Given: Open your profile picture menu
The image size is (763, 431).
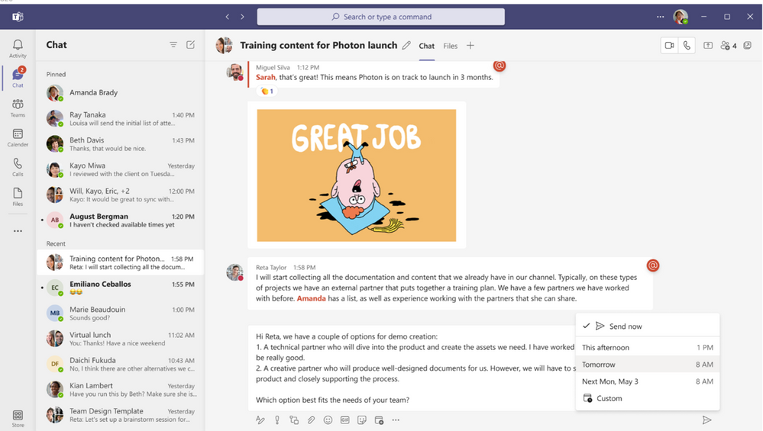Looking at the screenshot, I should (x=681, y=17).
